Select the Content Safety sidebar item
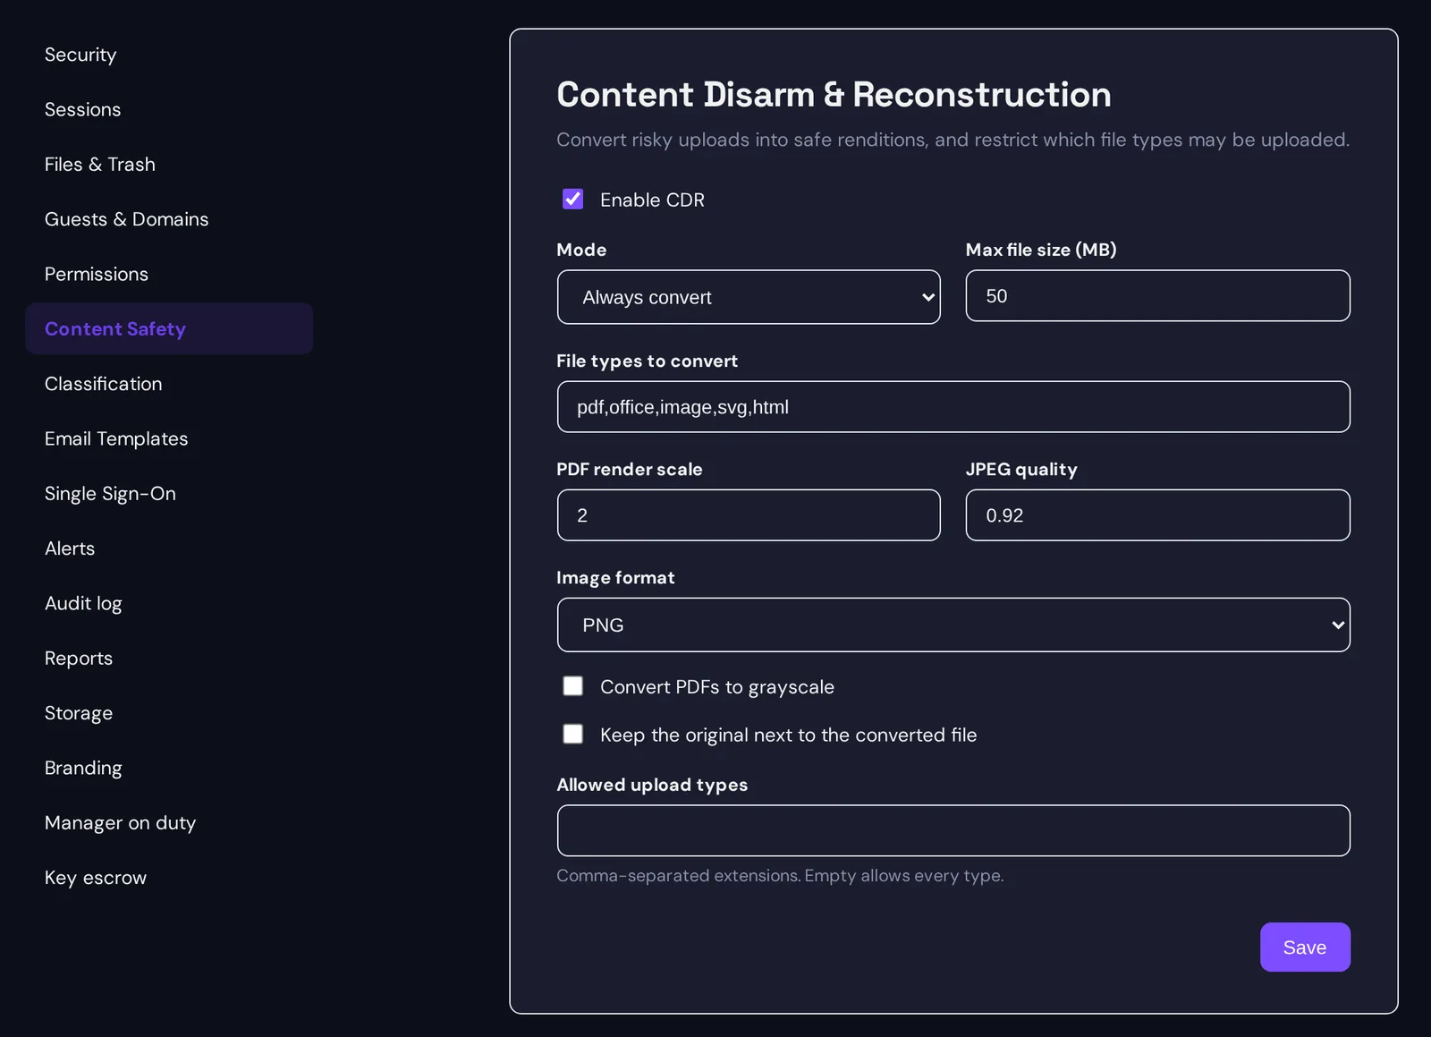The width and height of the screenshot is (1431, 1037). pos(169,328)
